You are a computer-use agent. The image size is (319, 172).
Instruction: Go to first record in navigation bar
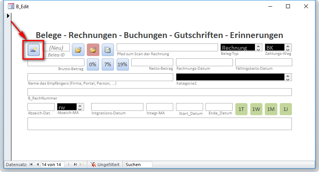tap(31, 165)
